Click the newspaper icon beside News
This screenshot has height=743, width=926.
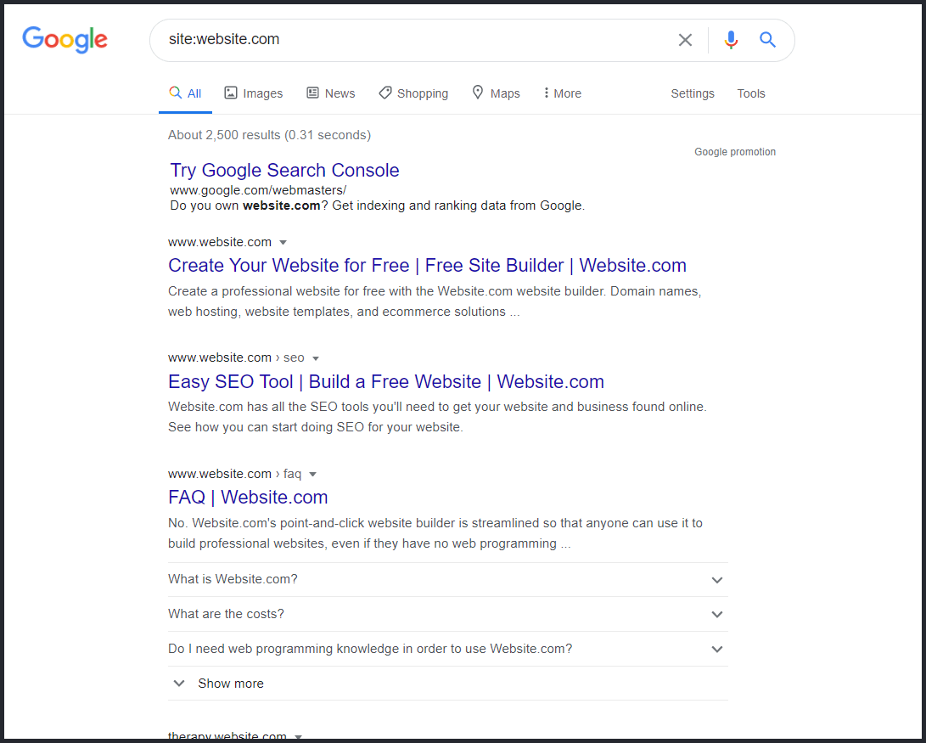(312, 93)
